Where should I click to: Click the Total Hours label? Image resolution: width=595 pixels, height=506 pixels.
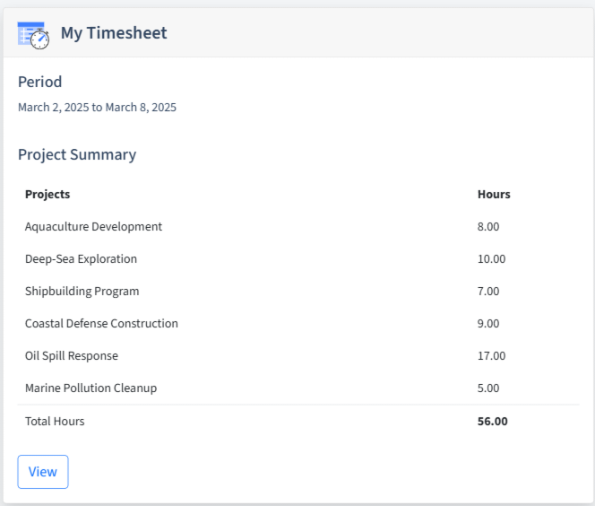pyautogui.click(x=55, y=422)
